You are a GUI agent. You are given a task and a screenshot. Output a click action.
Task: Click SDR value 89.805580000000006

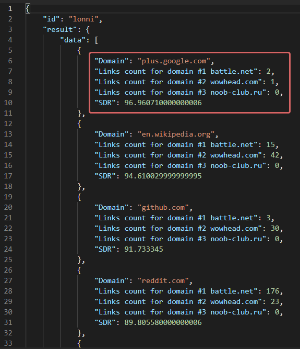click(x=163, y=322)
